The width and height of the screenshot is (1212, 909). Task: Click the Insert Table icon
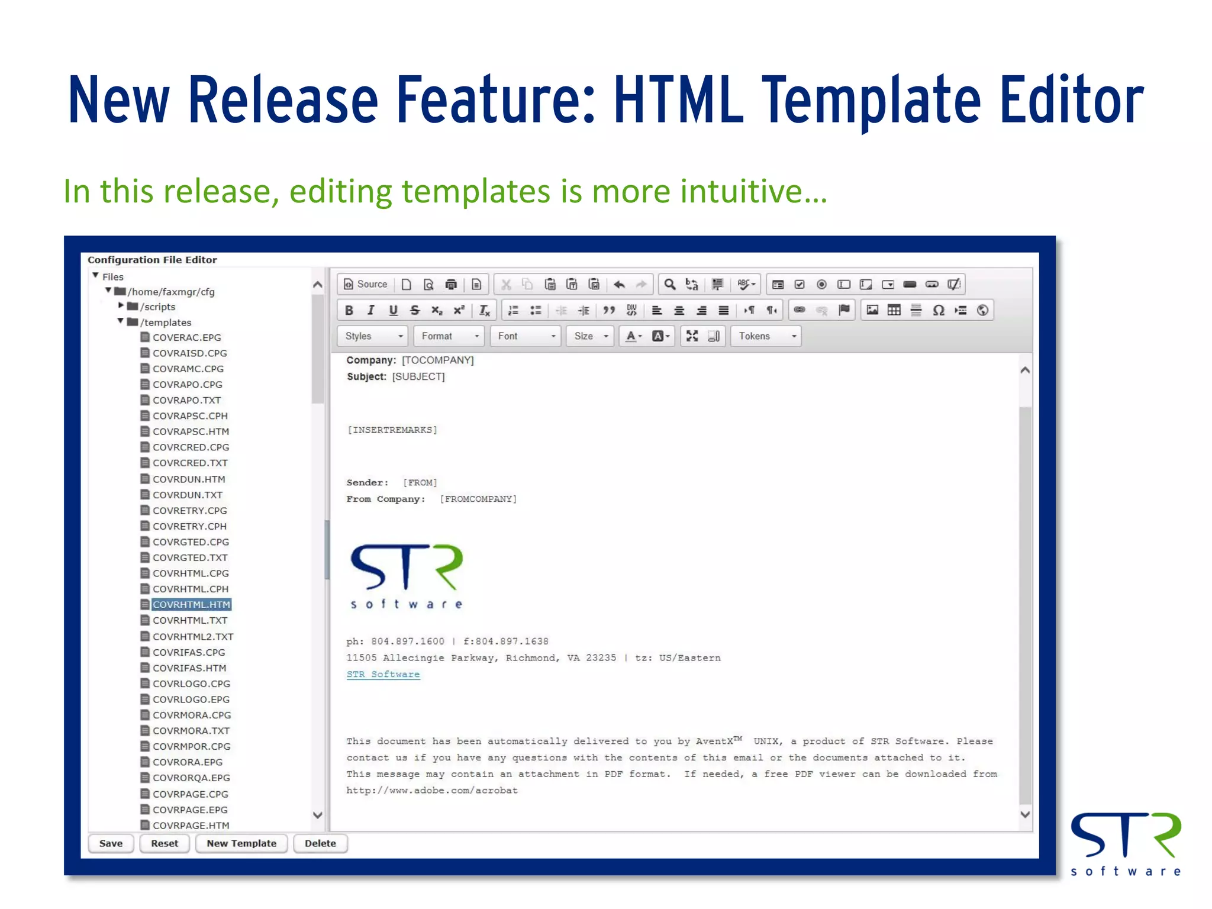pos(894,310)
